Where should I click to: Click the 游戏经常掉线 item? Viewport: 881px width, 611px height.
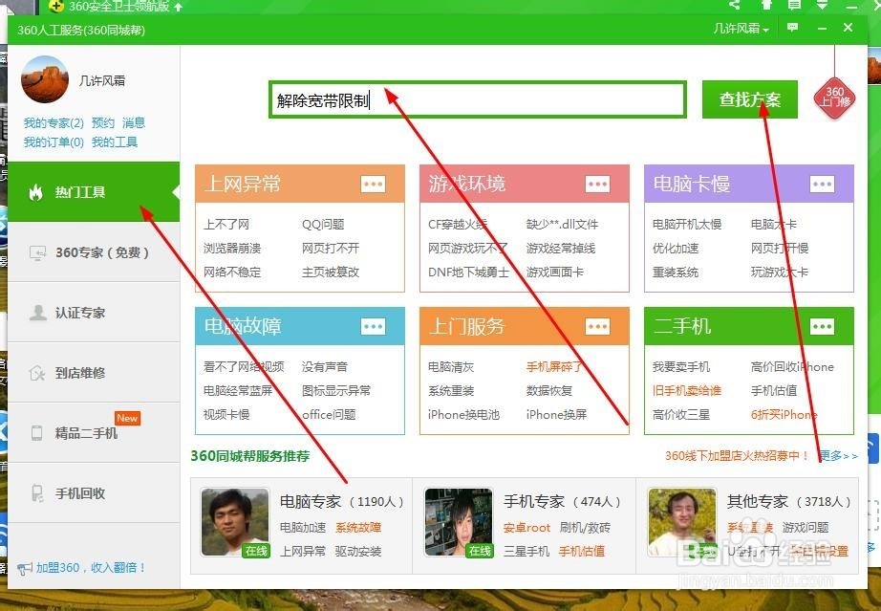[561, 248]
